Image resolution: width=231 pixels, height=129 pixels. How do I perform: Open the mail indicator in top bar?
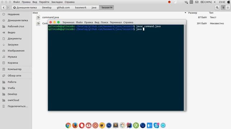pos(197,2)
